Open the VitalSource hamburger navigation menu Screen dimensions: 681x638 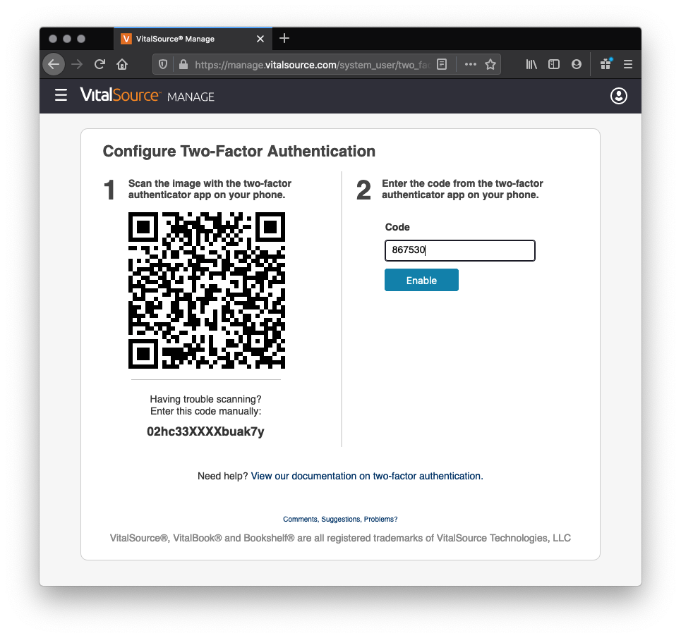tap(61, 95)
